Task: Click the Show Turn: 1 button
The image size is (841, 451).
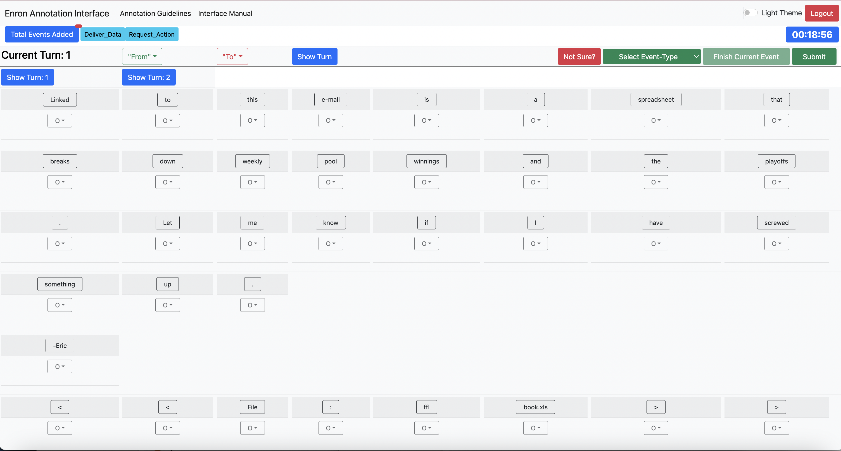Action: (27, 77)
